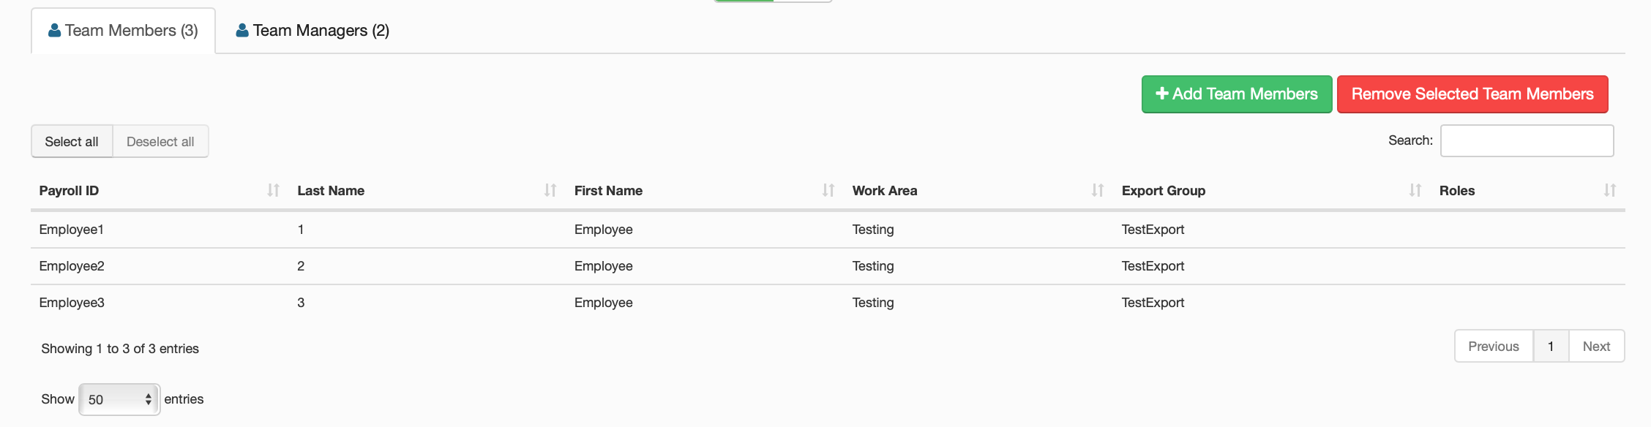The width and height of the screenshot is (1651, 427).
Task: Sort by Last Name sort icon
Action: (550, 190)
